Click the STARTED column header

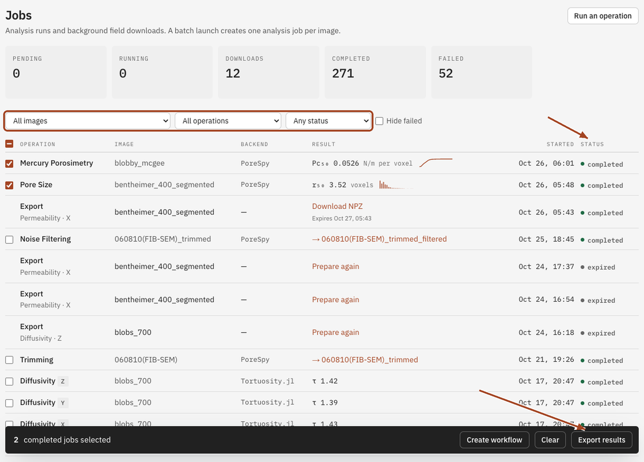pos(560,144)
